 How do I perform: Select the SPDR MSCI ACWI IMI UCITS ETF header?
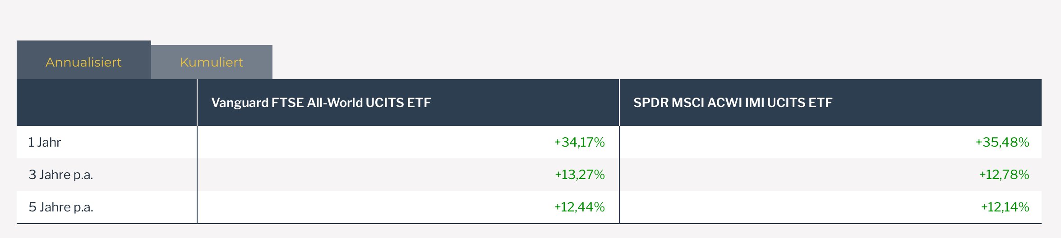pos(732,103)
